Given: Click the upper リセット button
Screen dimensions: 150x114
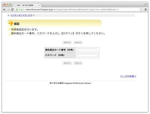Looking at the screenshot, I should pos(78,43).
